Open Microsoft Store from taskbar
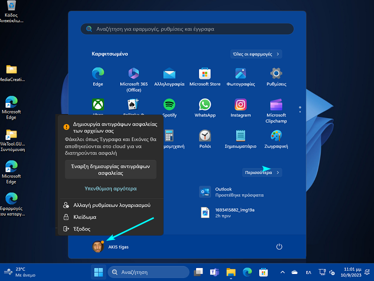The image size is (374, 281). [x=263, y=272]
